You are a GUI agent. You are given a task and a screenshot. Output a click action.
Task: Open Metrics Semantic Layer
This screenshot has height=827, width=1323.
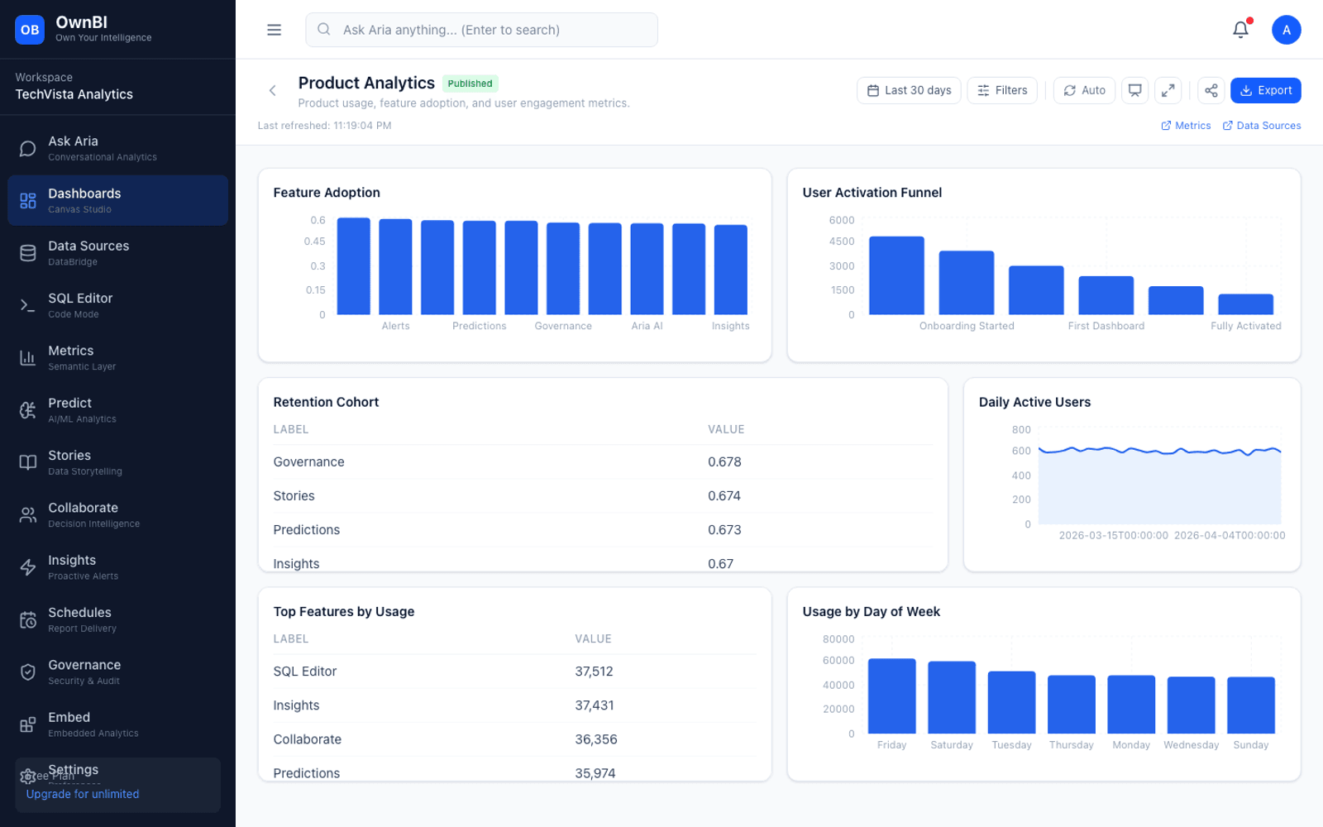(x=117, y=357)
